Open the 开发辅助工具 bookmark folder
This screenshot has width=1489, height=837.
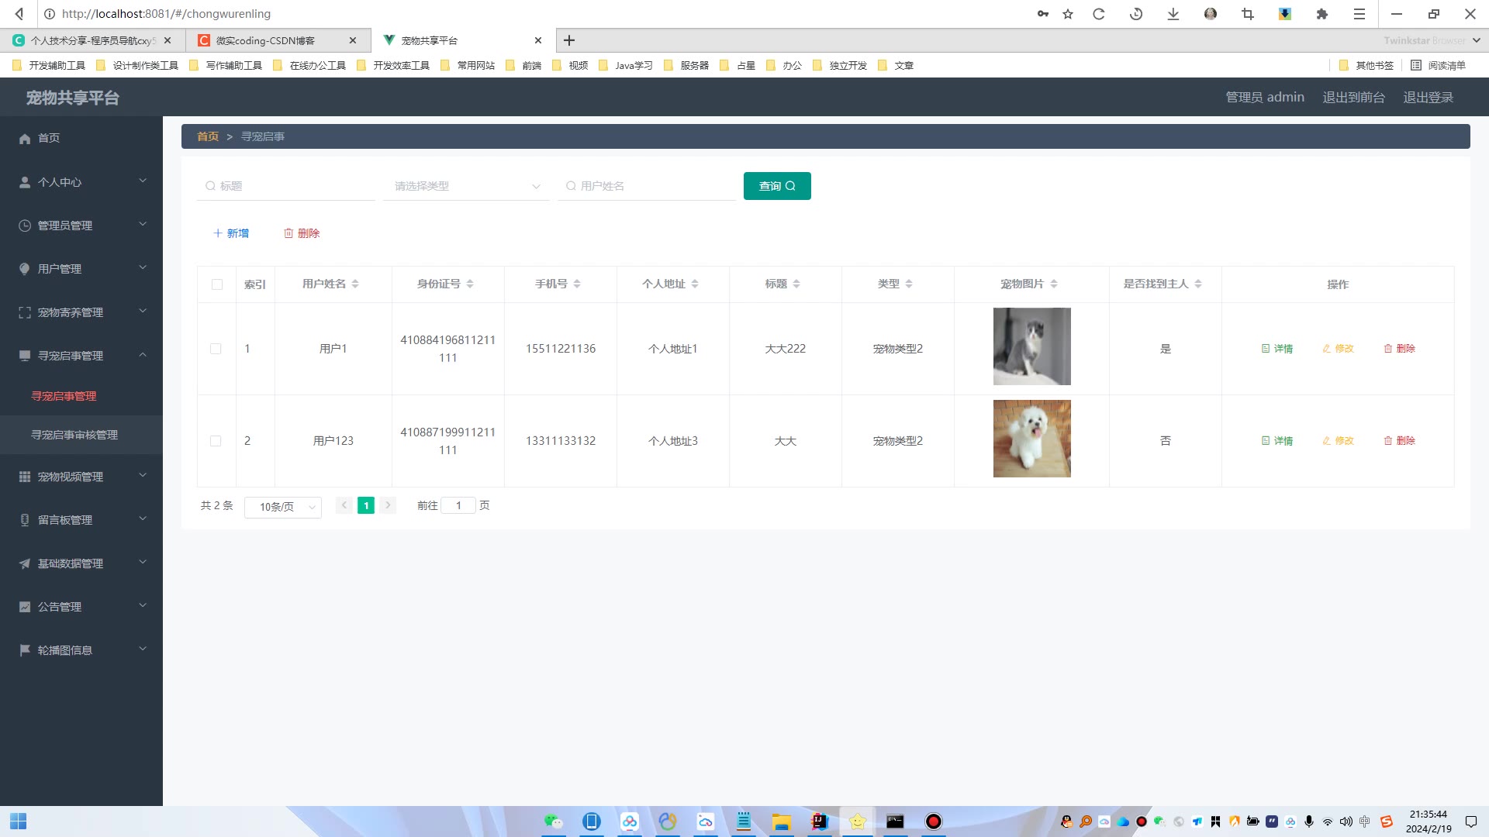point(49,66)
